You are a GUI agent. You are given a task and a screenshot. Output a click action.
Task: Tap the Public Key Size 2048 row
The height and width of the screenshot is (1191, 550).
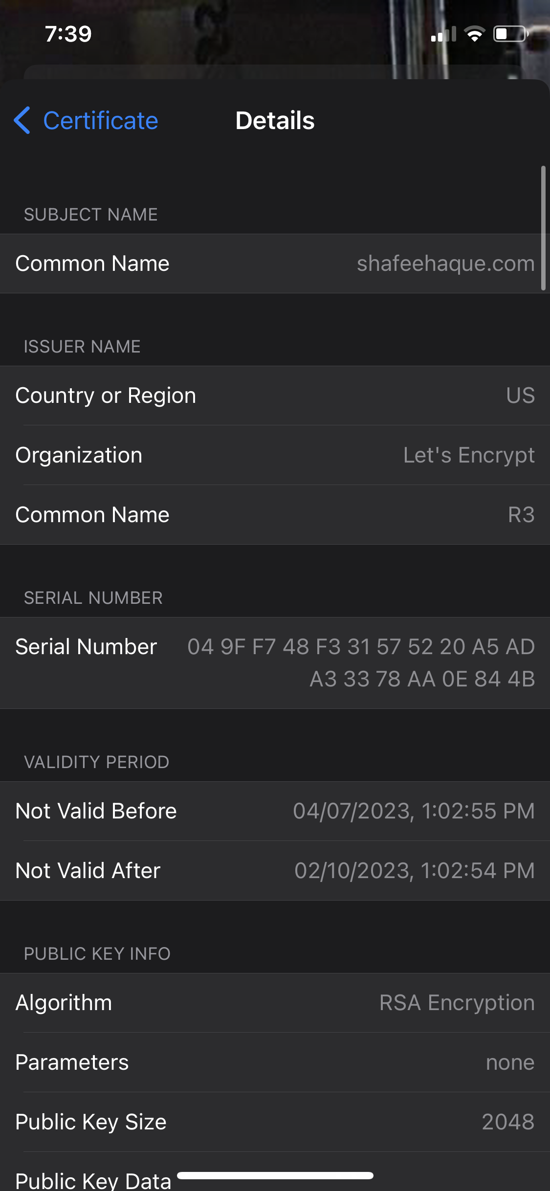[275, 1122]
